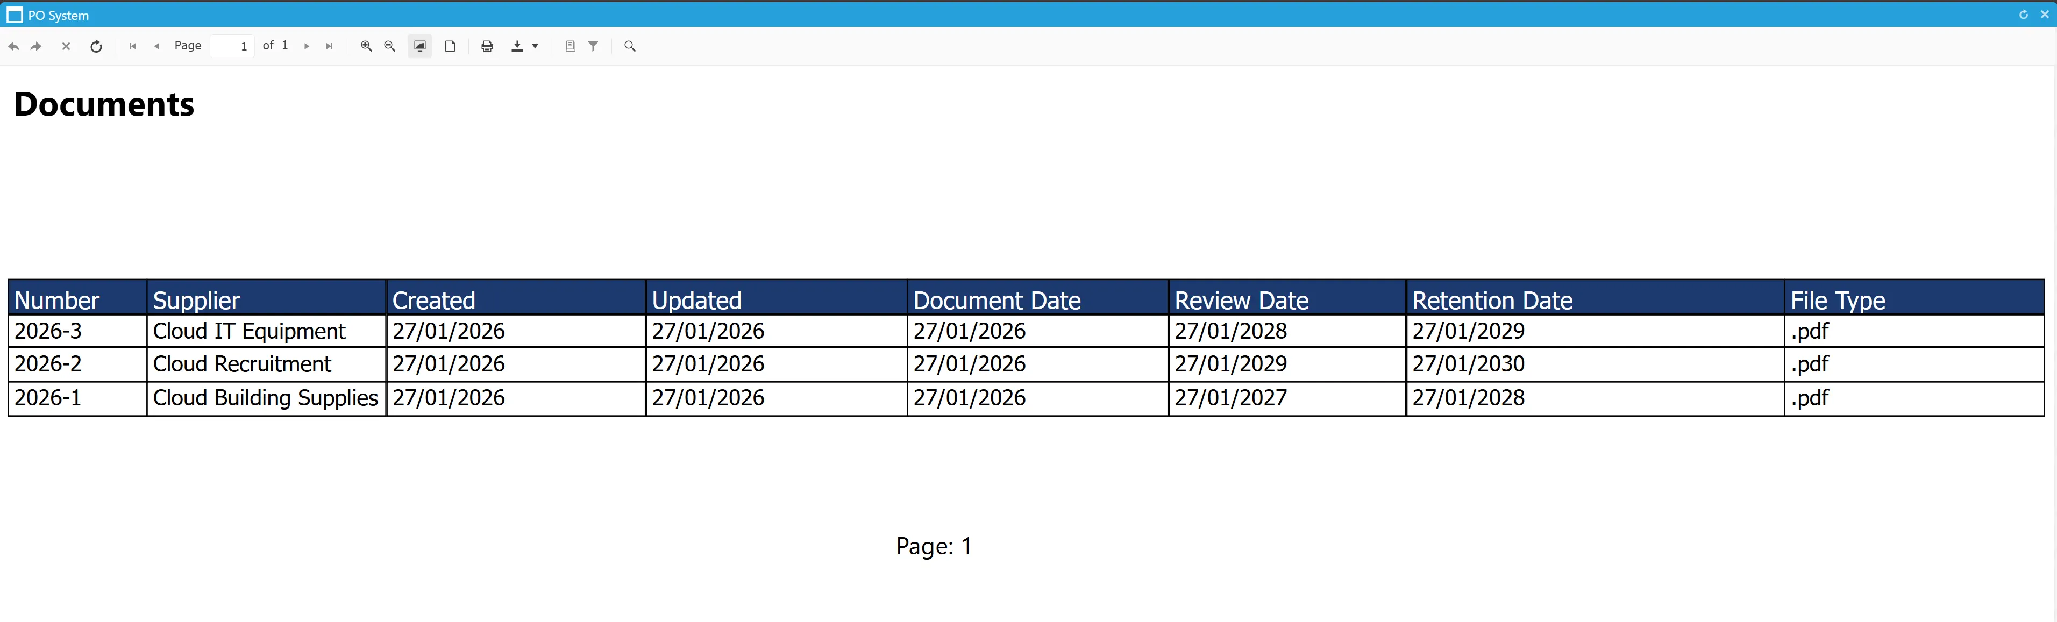Image resolution: width=2057 pixels, height=622 pixels.
Task: Click .pdf file type for 2026-2
Action: click(1810, 365)
